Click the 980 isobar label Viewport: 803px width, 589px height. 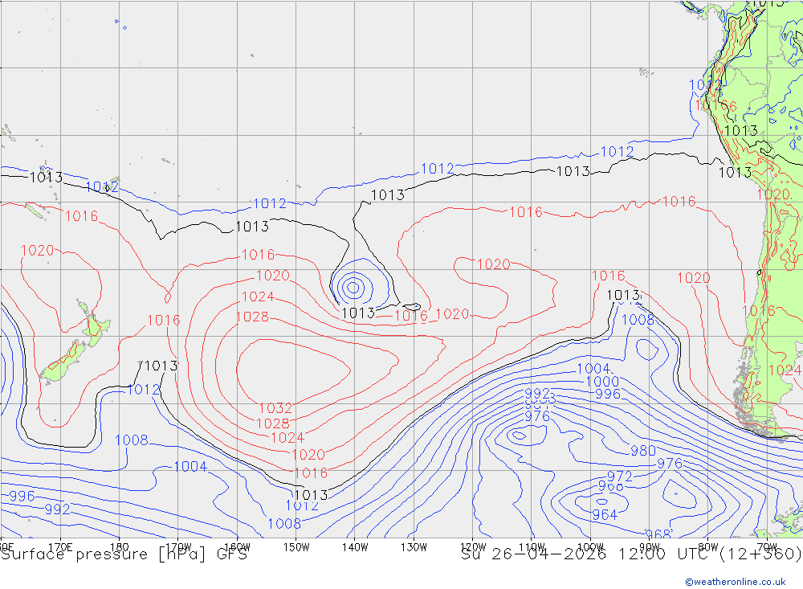[x=643, y=451]
